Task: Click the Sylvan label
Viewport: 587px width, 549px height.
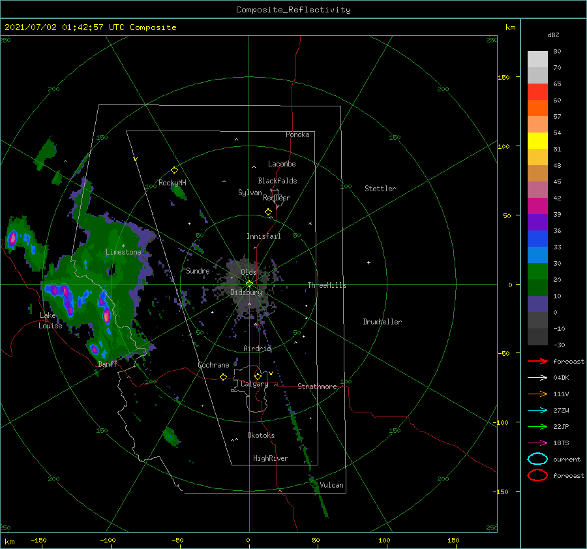Action: (x=250, y=193)
